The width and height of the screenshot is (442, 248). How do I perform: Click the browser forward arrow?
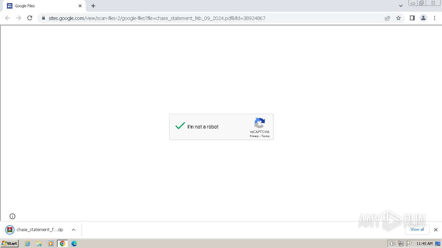[19, 18]
